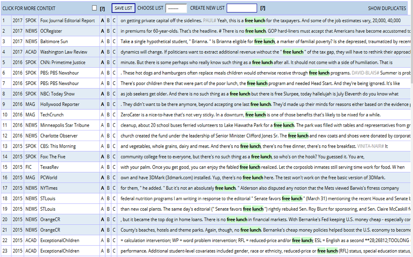The image size is (413, 257).
Task: Click the Save List button
Action: [x=123, y=8]
